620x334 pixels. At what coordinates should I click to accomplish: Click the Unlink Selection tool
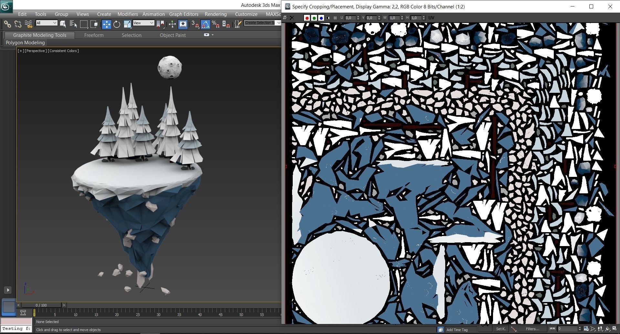pyautogui.click(x=18, y=24)
